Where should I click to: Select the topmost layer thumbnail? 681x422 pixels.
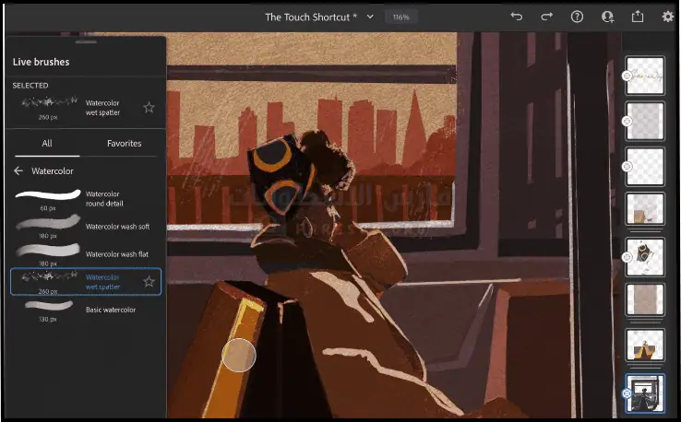[x=645, y=76]
